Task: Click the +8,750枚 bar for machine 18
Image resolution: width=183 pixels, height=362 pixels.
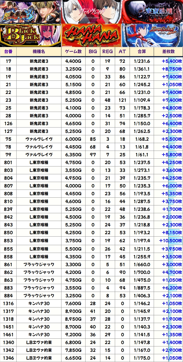Action: 172,69
